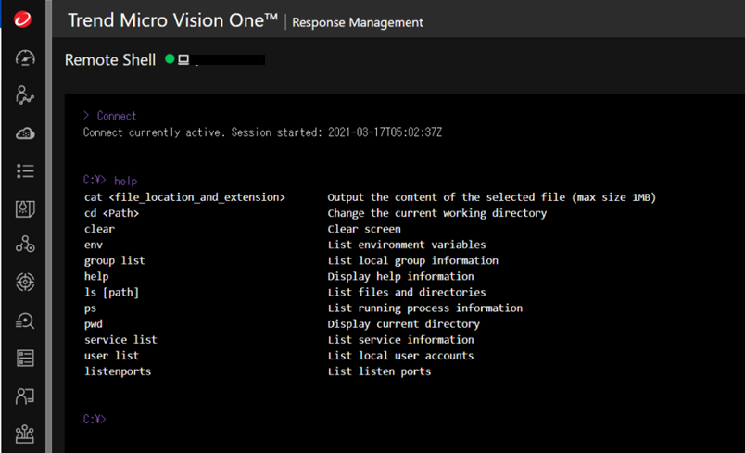Open the bulleted list sidebar icon
This screenshot has width=745, height=453.
pos(25,170)
